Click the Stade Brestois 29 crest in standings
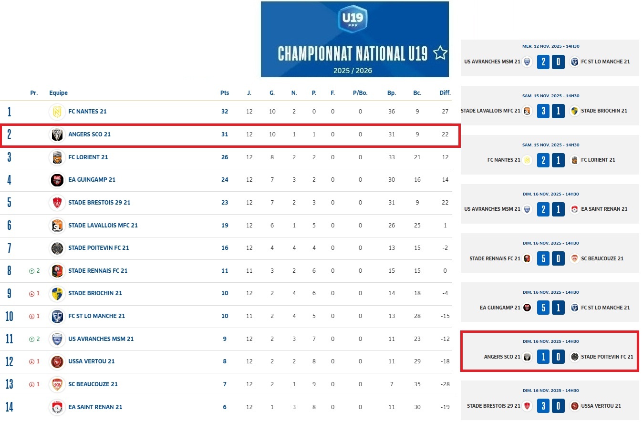The height and width of the screenshot is (422, 643). point(57,203)
